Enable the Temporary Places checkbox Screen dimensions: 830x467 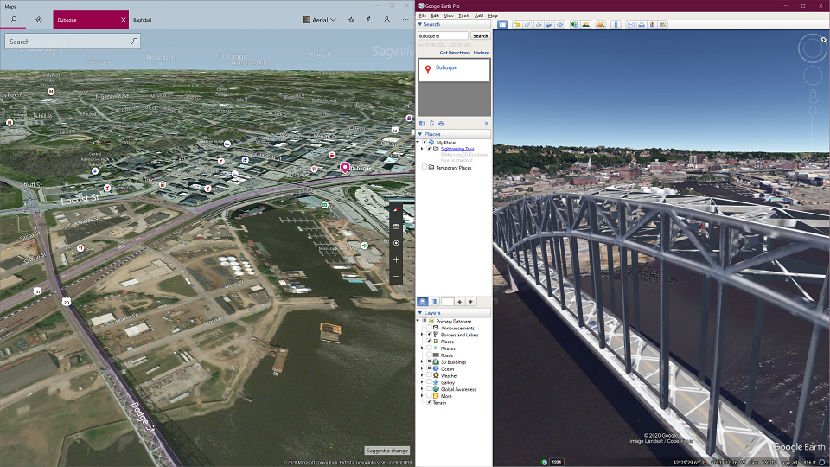pos(424,167)
